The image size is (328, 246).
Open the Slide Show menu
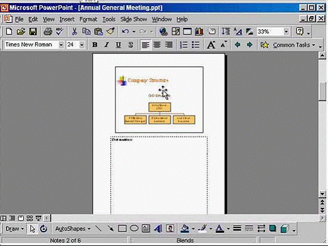tap(133, 20)
